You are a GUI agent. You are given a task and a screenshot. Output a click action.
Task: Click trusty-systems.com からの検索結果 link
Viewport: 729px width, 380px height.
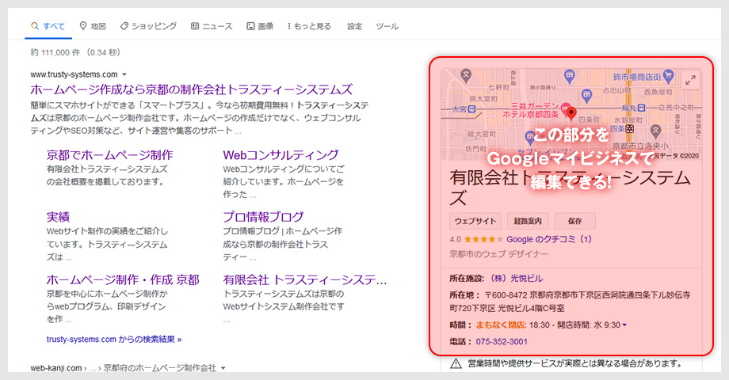(x=114, y=340)
